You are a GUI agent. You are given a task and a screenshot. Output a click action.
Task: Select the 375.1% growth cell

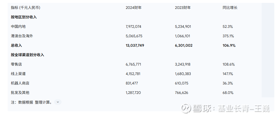pyautogui.click(x=228, y=36)
